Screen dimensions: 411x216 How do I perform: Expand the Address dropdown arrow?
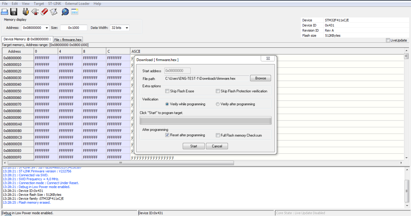click(47, 28)
